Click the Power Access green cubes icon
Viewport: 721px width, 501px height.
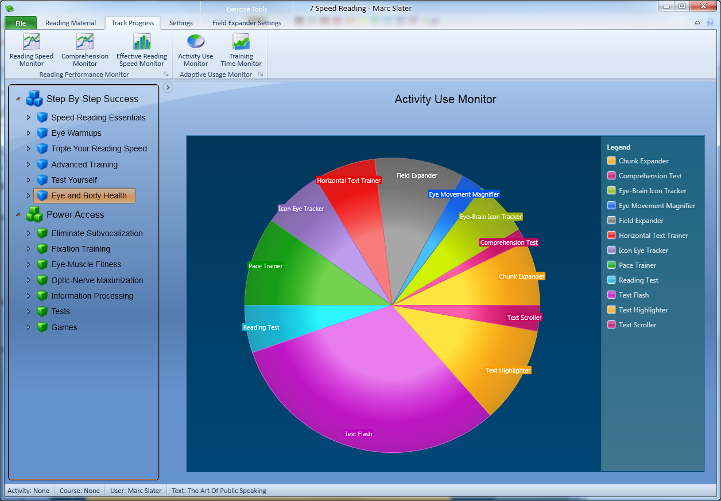click(x=34, y=214)
